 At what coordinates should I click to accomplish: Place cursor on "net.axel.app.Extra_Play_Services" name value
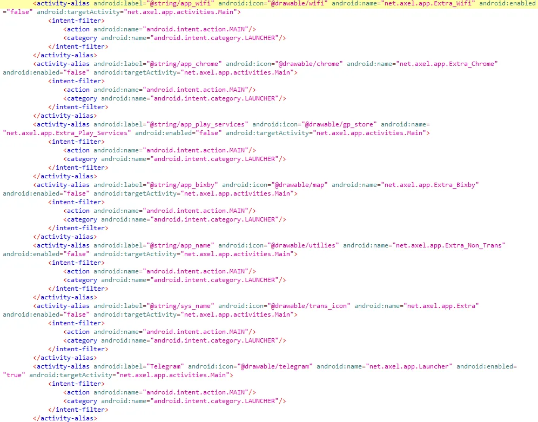67,133
